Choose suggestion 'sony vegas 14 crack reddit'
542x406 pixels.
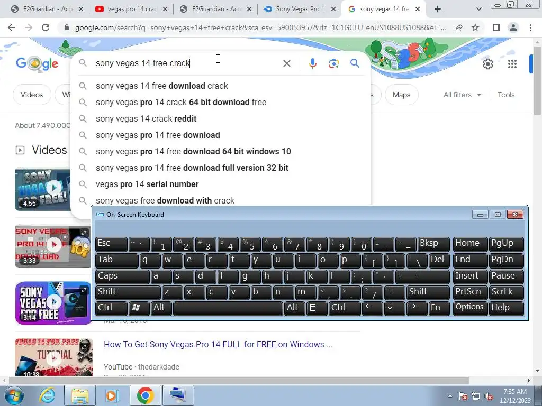221,119
